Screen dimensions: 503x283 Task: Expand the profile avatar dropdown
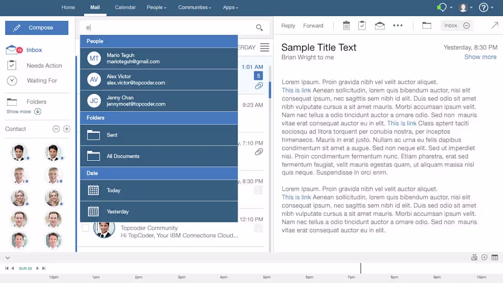[x=466, y=7]
